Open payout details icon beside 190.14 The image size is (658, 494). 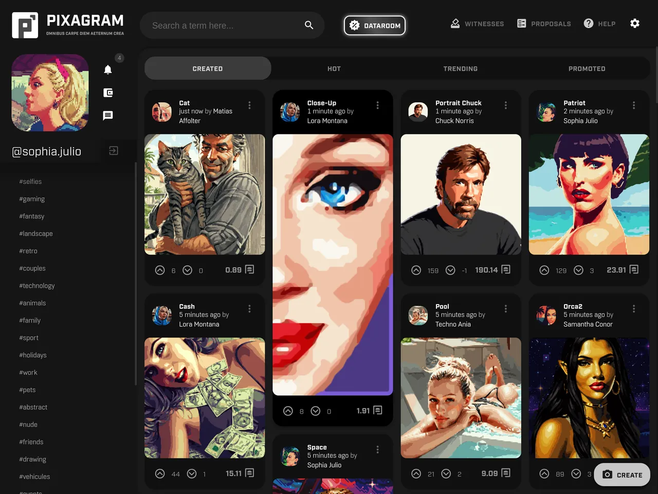(506, 270)
